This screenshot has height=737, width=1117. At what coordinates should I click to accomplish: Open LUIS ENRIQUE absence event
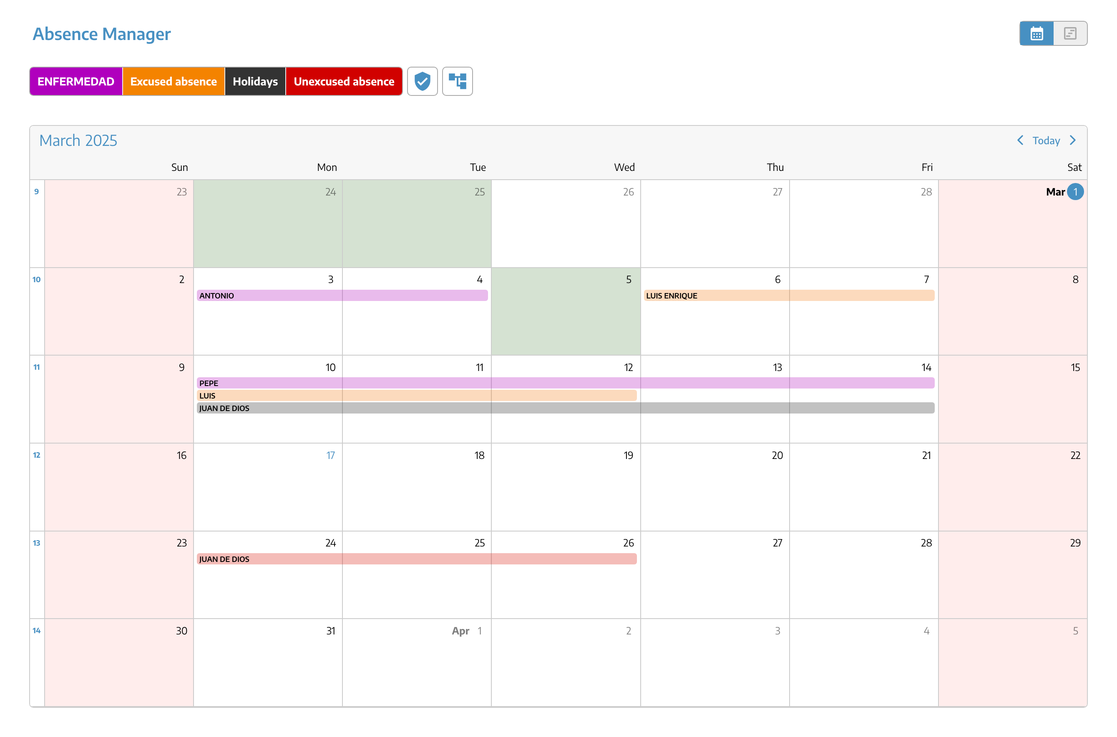tap(789, 295)
